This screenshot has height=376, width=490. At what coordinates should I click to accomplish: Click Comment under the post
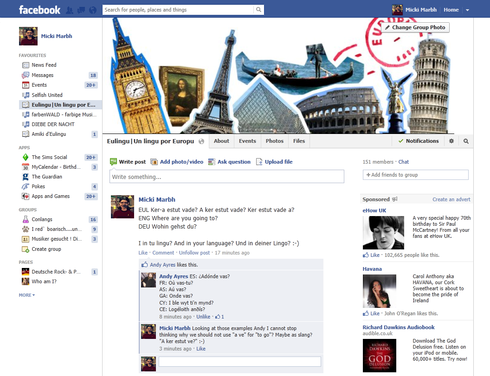pos(163,253)
